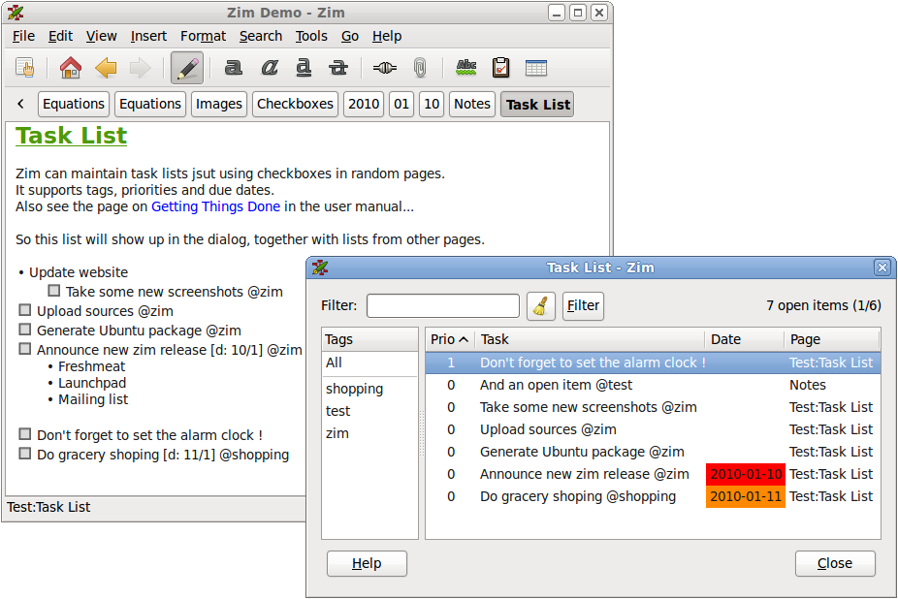Select the 'shopping' tag in Tags list

(355, 389)
